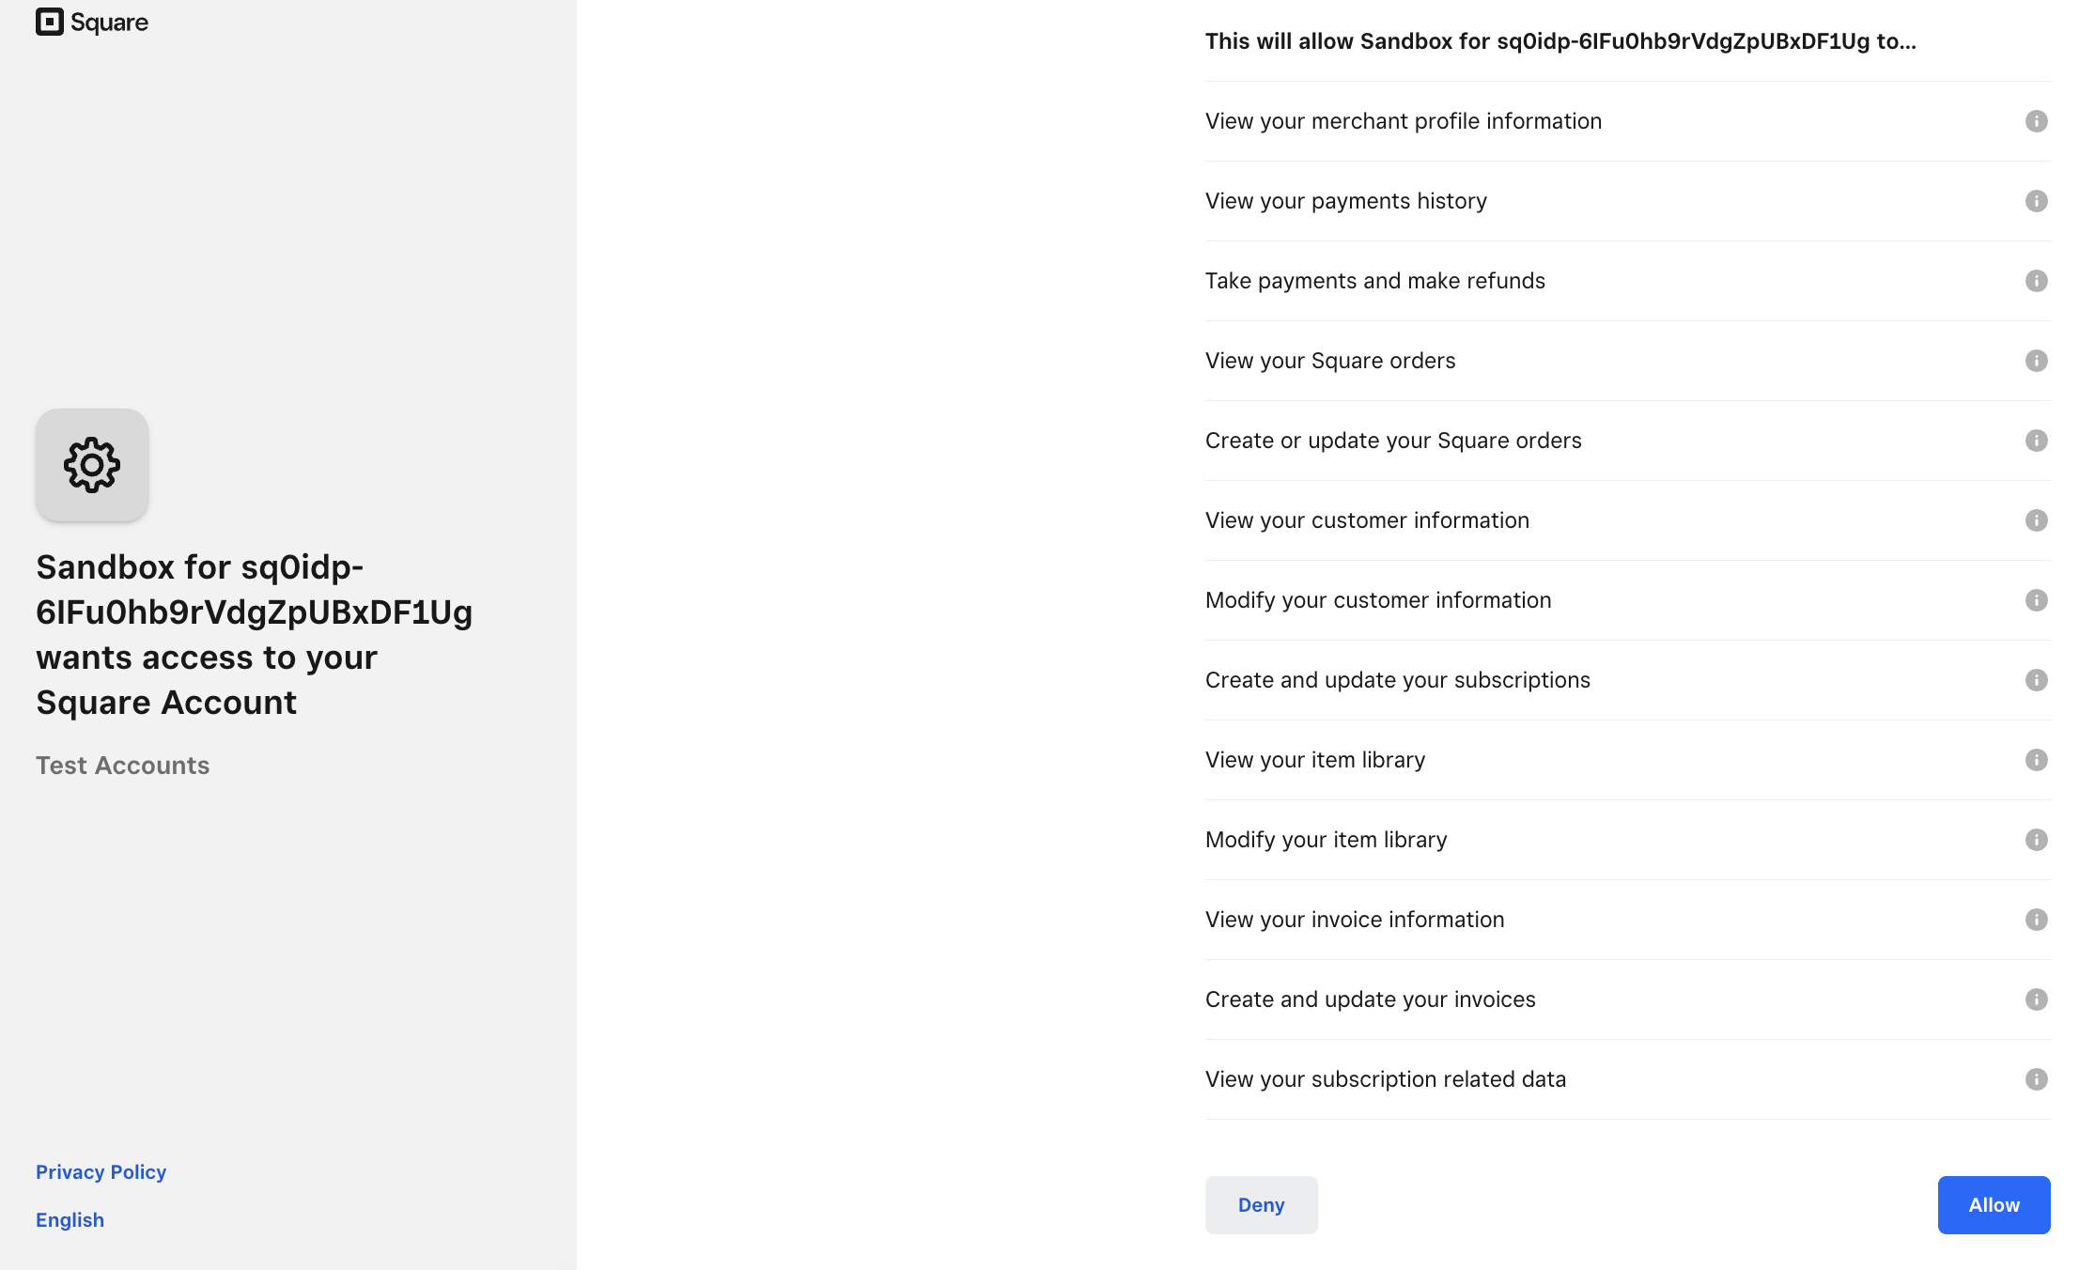Screen dimensions: 2095x1270
Task: Open Privacy Policy link bottom left
Action: [101, 1171]
